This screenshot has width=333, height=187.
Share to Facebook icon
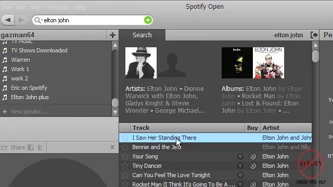tap(31, 148)
